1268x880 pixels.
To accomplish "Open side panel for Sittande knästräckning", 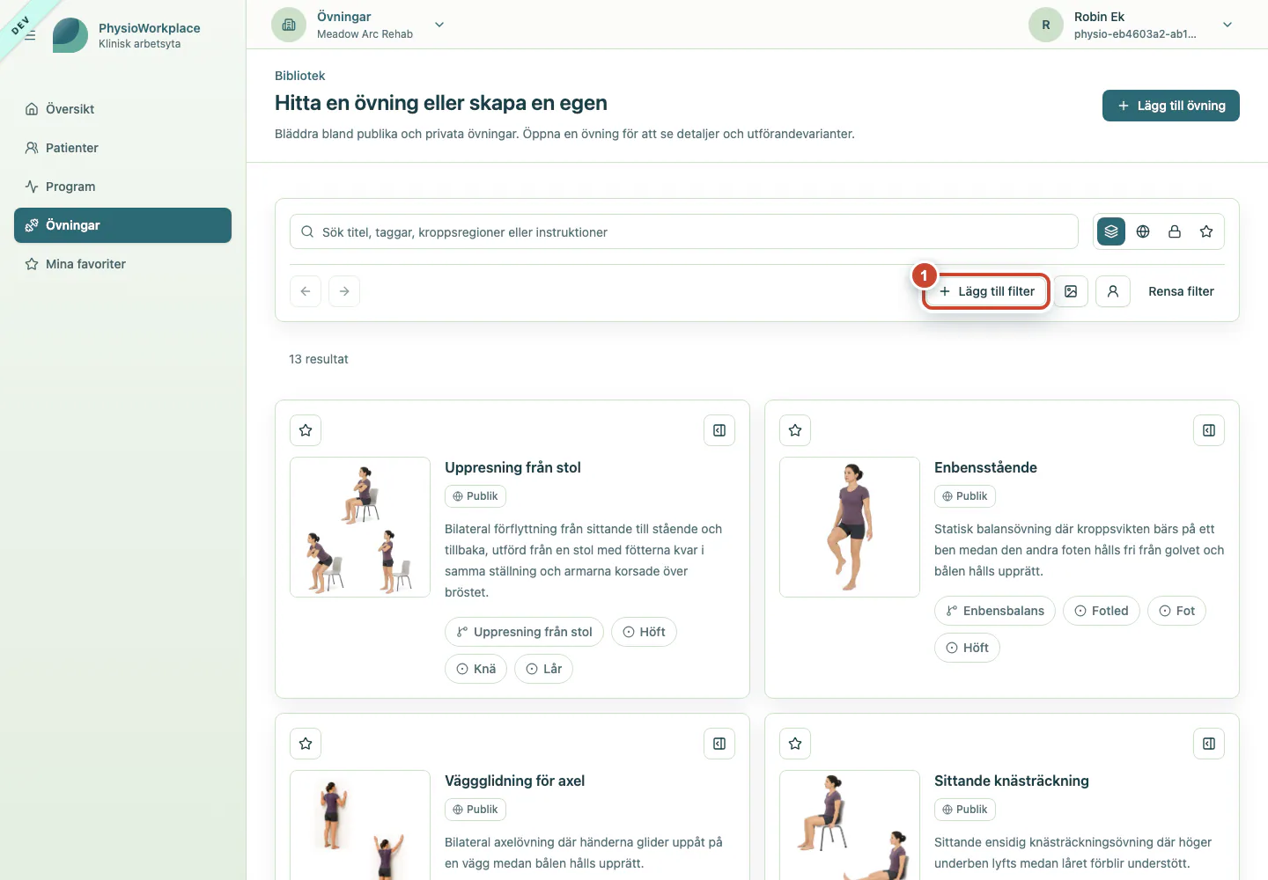I will (x=1209, y=744).
